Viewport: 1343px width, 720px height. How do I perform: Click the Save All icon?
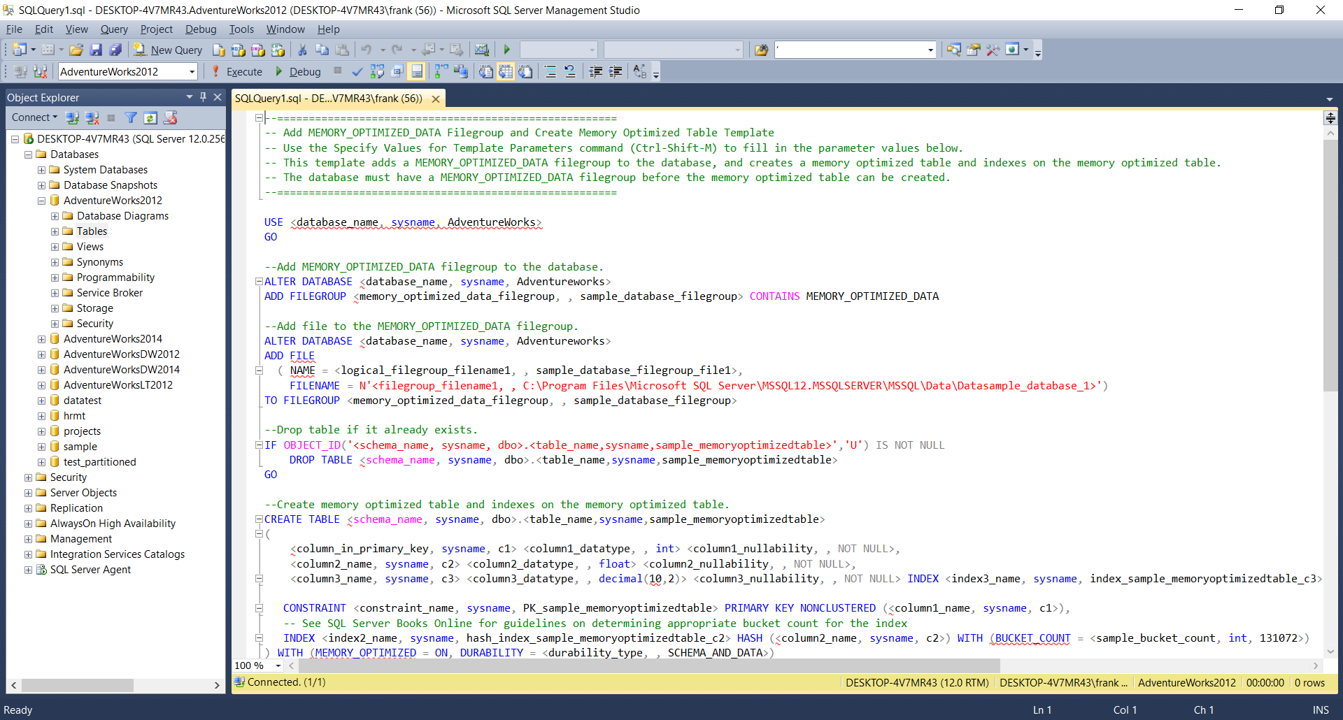(x=116, y=50)
